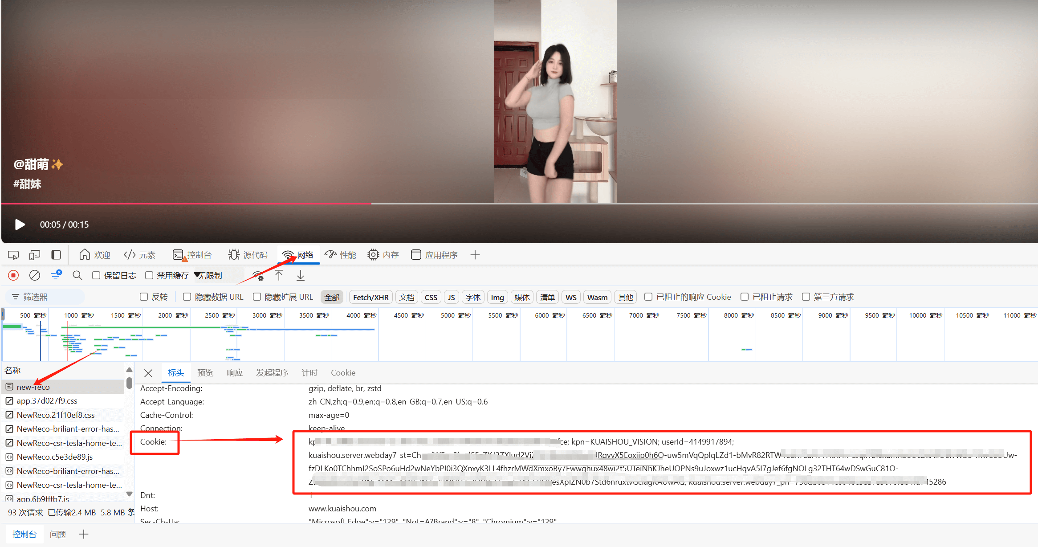Play the video with the play button
The height and width of the screenshot is (547, 1038).
point(20,225)
